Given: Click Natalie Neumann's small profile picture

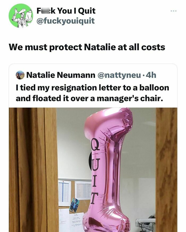Looking at the screenshot, I should (x=20, y=75).
